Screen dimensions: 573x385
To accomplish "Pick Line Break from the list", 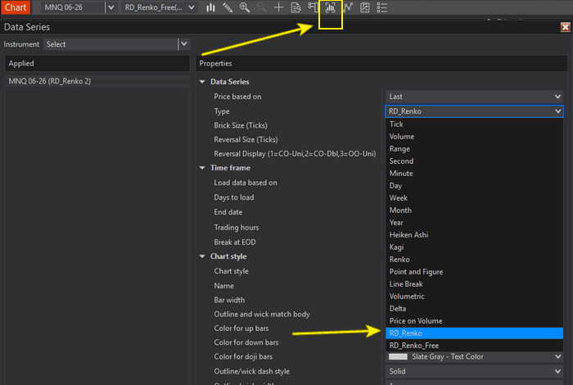I will pyautogui.click(x=474, y=284).
